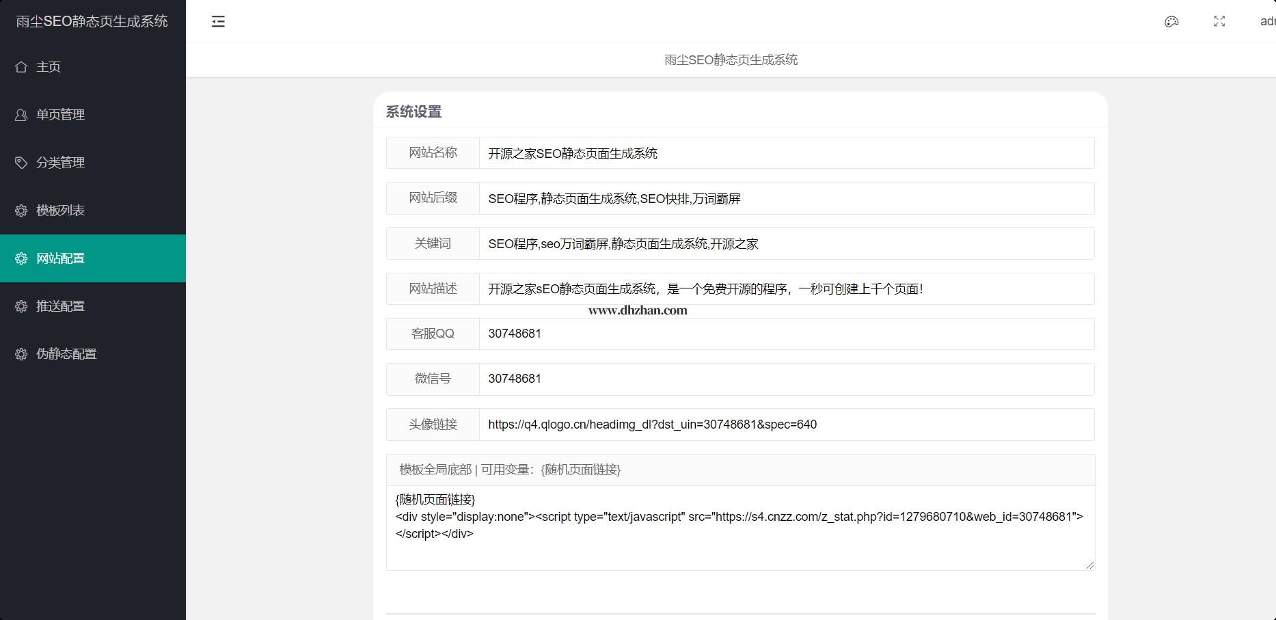
Task: Open the 单页管理 menu item
Action: click(60, 115)
